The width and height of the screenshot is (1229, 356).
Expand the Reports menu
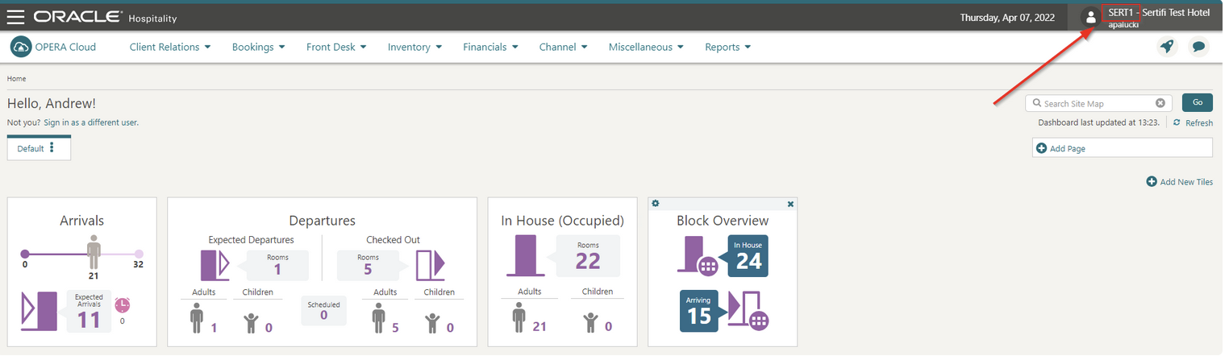(x=727, y=47)
